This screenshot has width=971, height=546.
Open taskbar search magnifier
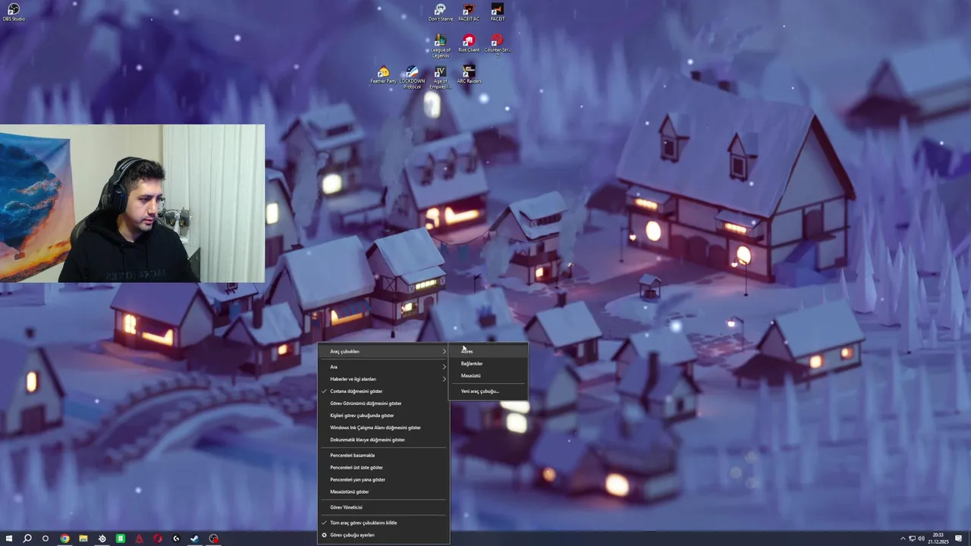point(27,538)
